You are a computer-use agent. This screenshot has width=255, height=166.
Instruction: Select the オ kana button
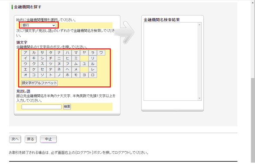[25, 75]
